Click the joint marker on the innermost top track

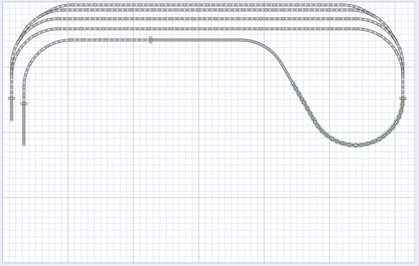tap(151, 40)
